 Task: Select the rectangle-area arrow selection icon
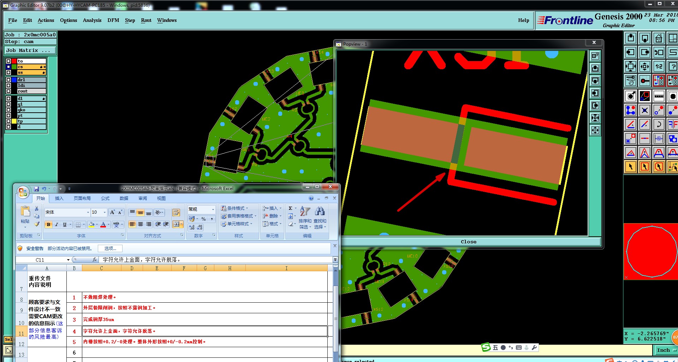(645, 167)
